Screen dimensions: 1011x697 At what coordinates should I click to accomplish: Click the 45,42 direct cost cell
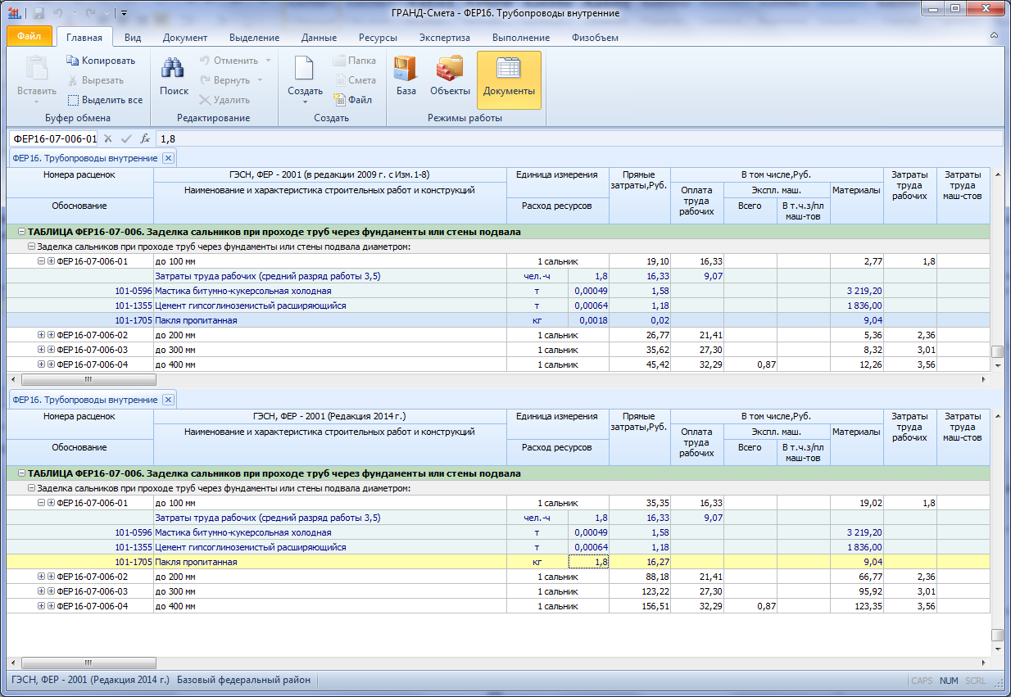click(640, 364)
